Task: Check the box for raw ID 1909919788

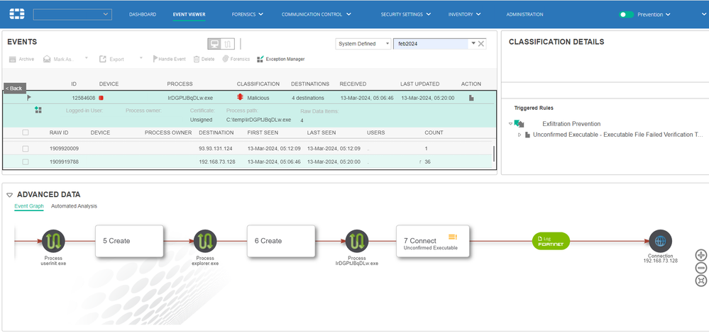Action: pos(26,162)
